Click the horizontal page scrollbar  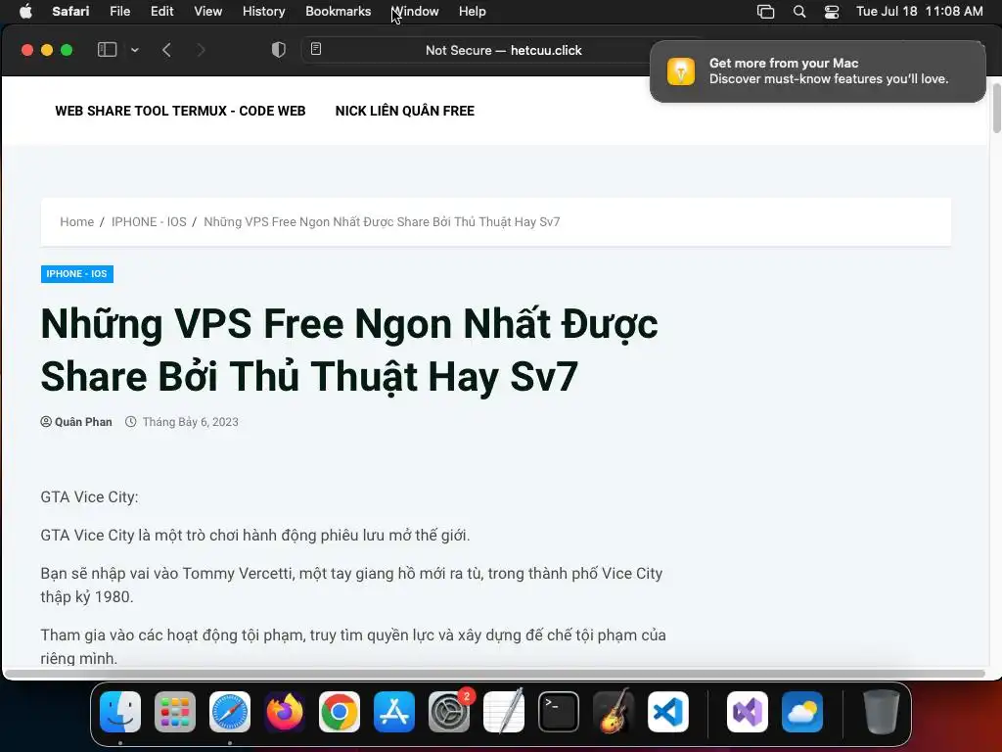tap(494, 674)
